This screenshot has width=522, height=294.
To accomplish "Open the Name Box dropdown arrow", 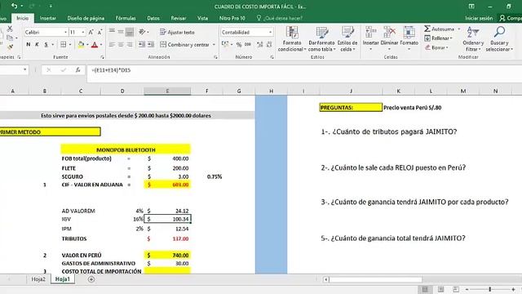I will tap(25, 69).
